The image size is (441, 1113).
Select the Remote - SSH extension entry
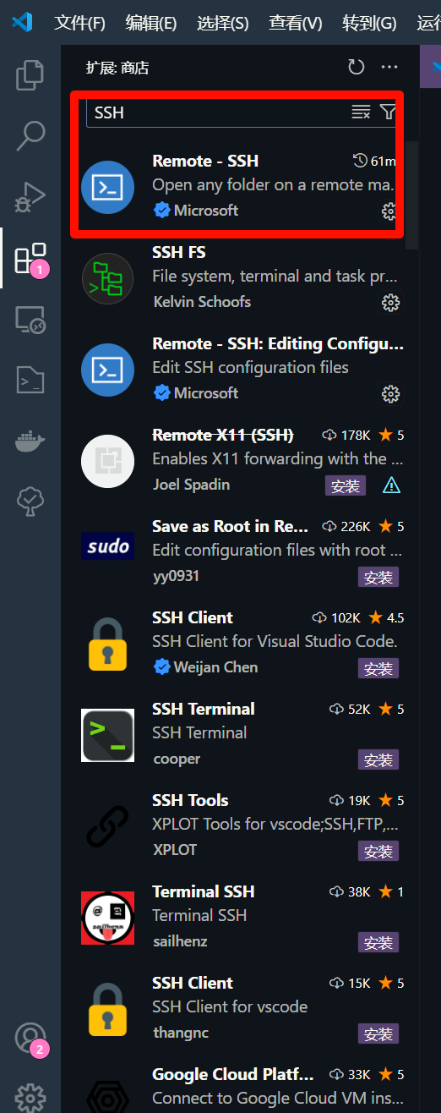click(x=236, y=186)
